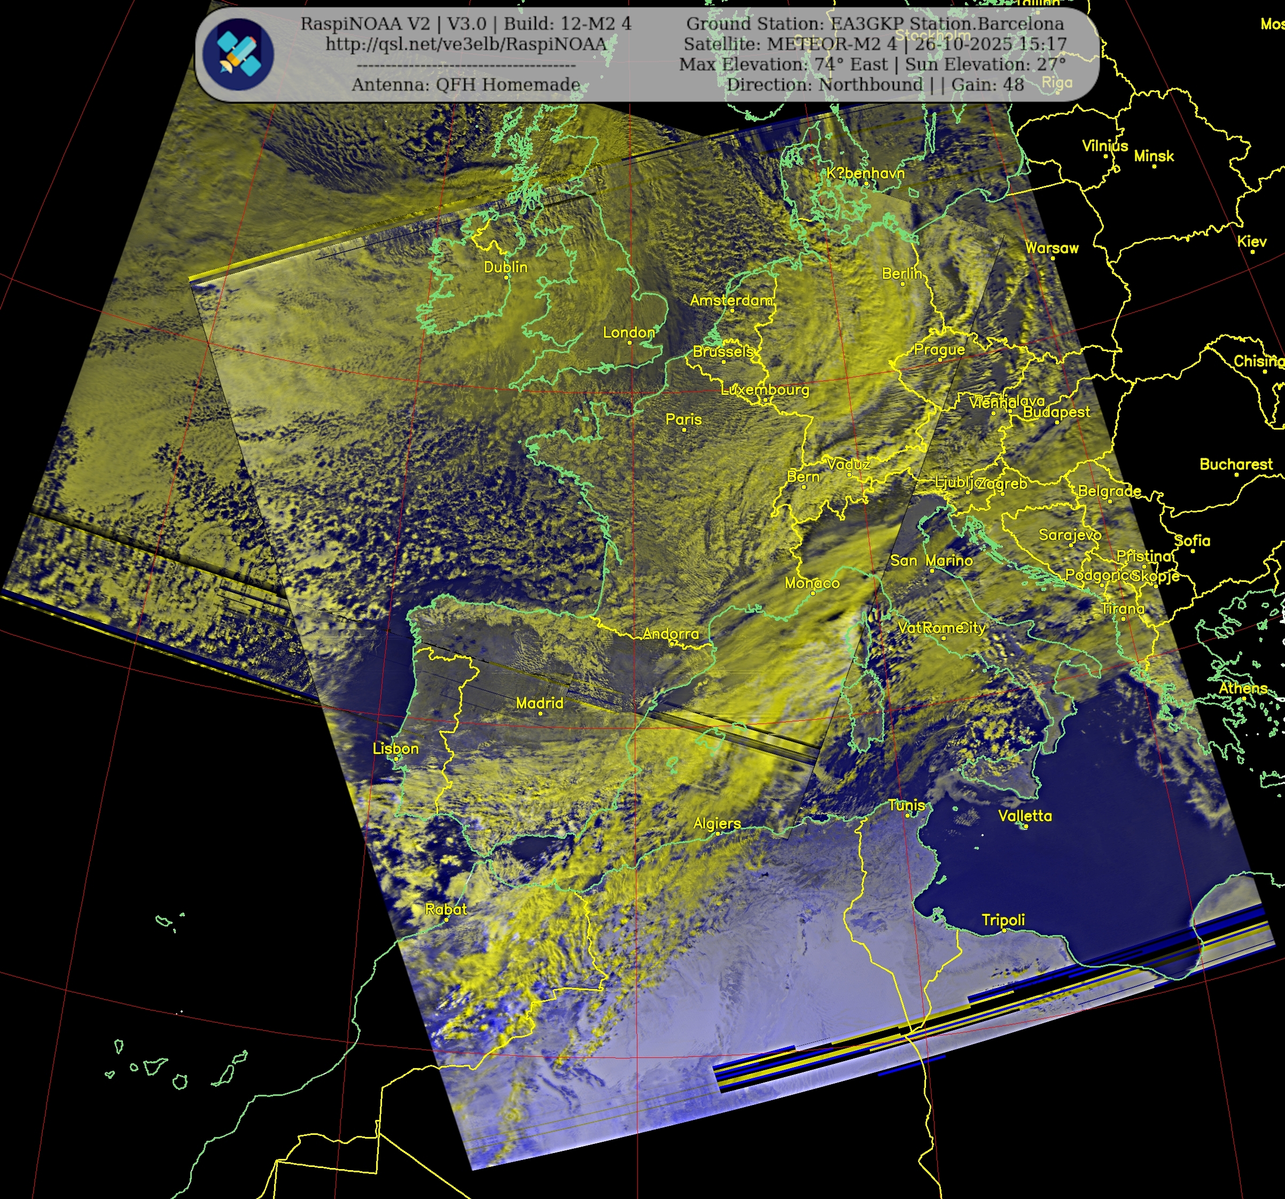Viewport: 1285px width, 1199px height.
Task: Click the Madrid city label
Action: [539, 703]
